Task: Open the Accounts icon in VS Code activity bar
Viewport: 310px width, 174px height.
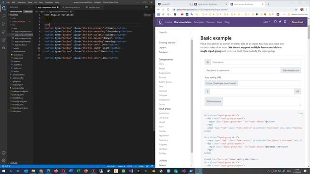Action: tap(3, 153)
